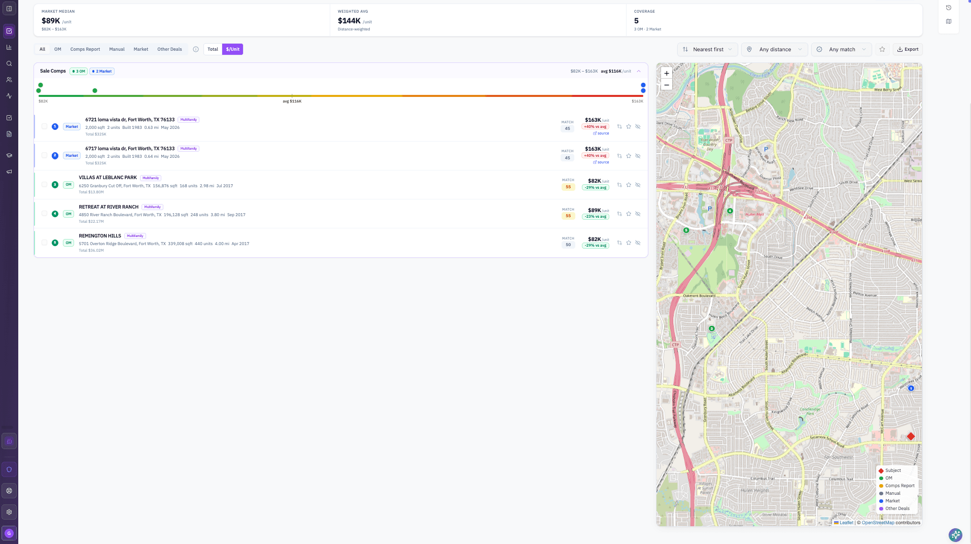This screenshot has width=971, height=544.
Task: Open the user avatar G in sidebar
Action: point(9,533)
